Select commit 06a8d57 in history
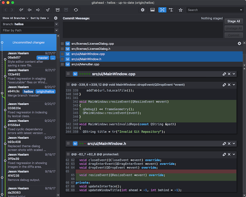 tap(28, 59)
